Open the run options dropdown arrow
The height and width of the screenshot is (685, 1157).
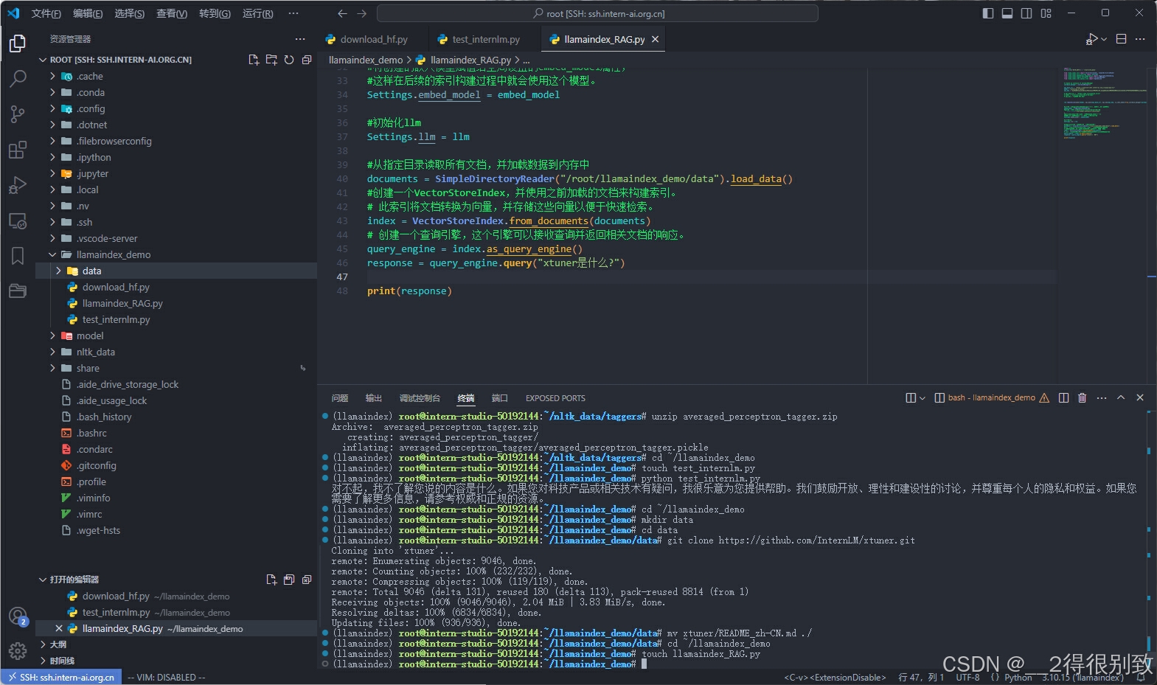click(x=1104, y=39)
